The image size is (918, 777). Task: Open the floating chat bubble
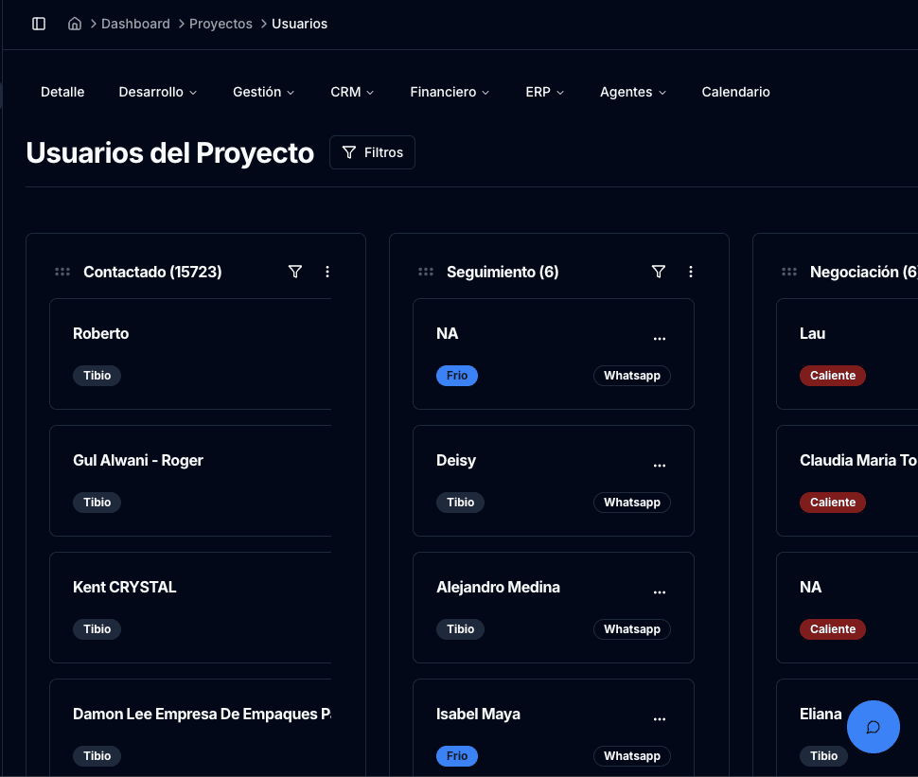pyautogui.click(x=873, y=727)
